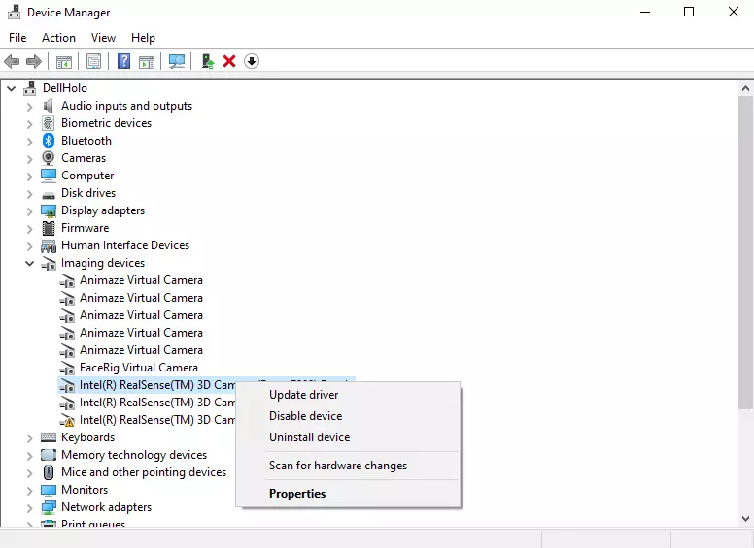Click the blue Help question mark icon
The height and width of the screenshot is (548, 754).
123,61
